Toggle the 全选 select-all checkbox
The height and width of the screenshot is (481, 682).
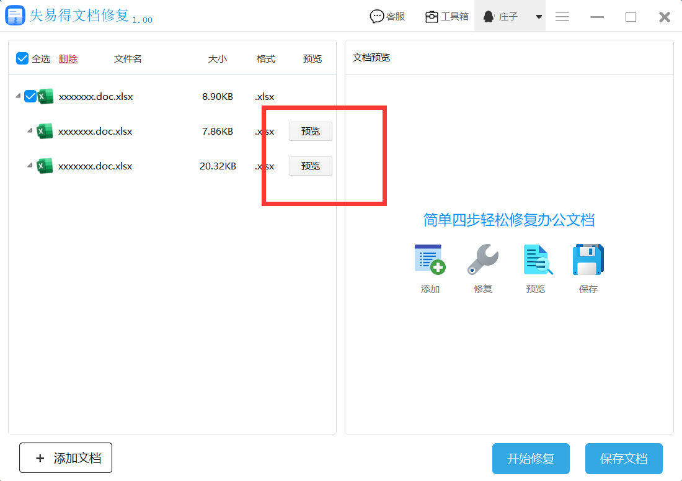click(22, 58)
